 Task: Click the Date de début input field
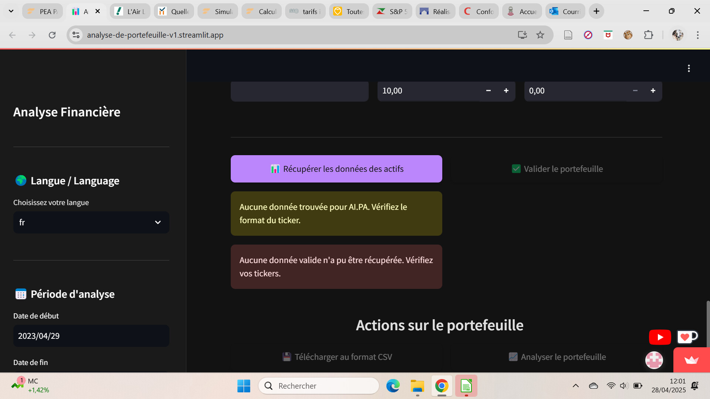pyautogui.click(x=91, y=336)
